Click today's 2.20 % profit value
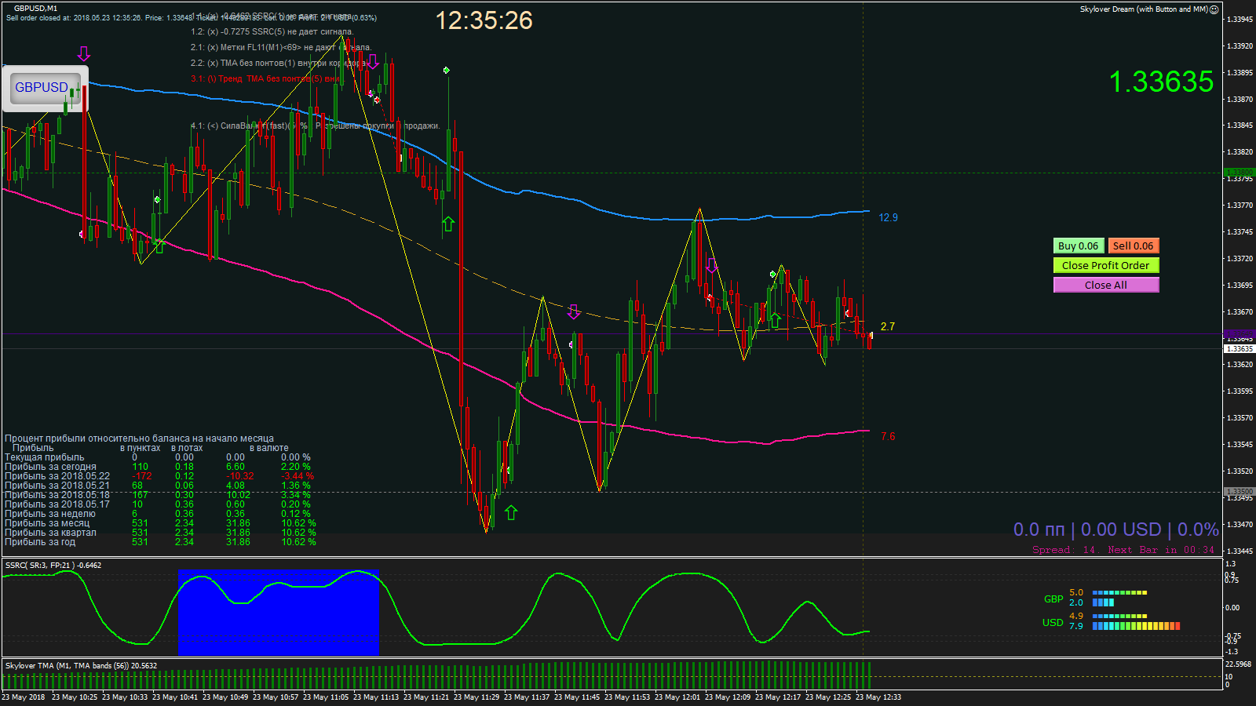 point(295,467)
